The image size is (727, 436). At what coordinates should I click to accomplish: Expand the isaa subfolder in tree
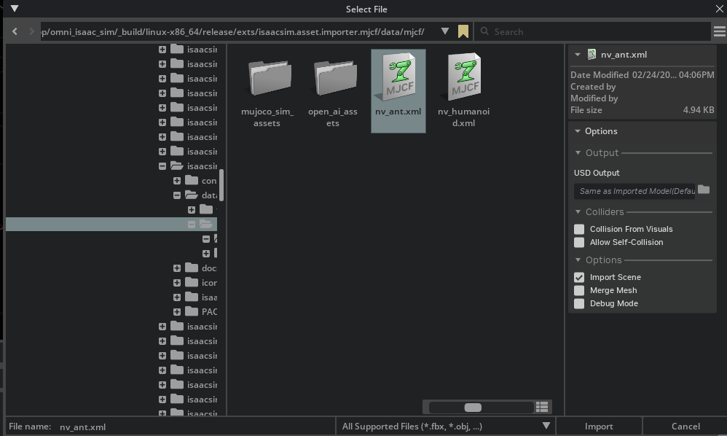(x=176, y=297)
